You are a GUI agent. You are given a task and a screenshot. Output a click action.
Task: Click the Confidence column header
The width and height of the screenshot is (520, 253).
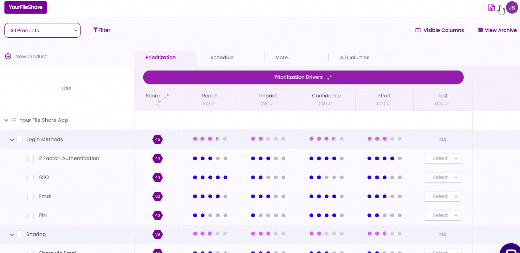click(326, 96)
